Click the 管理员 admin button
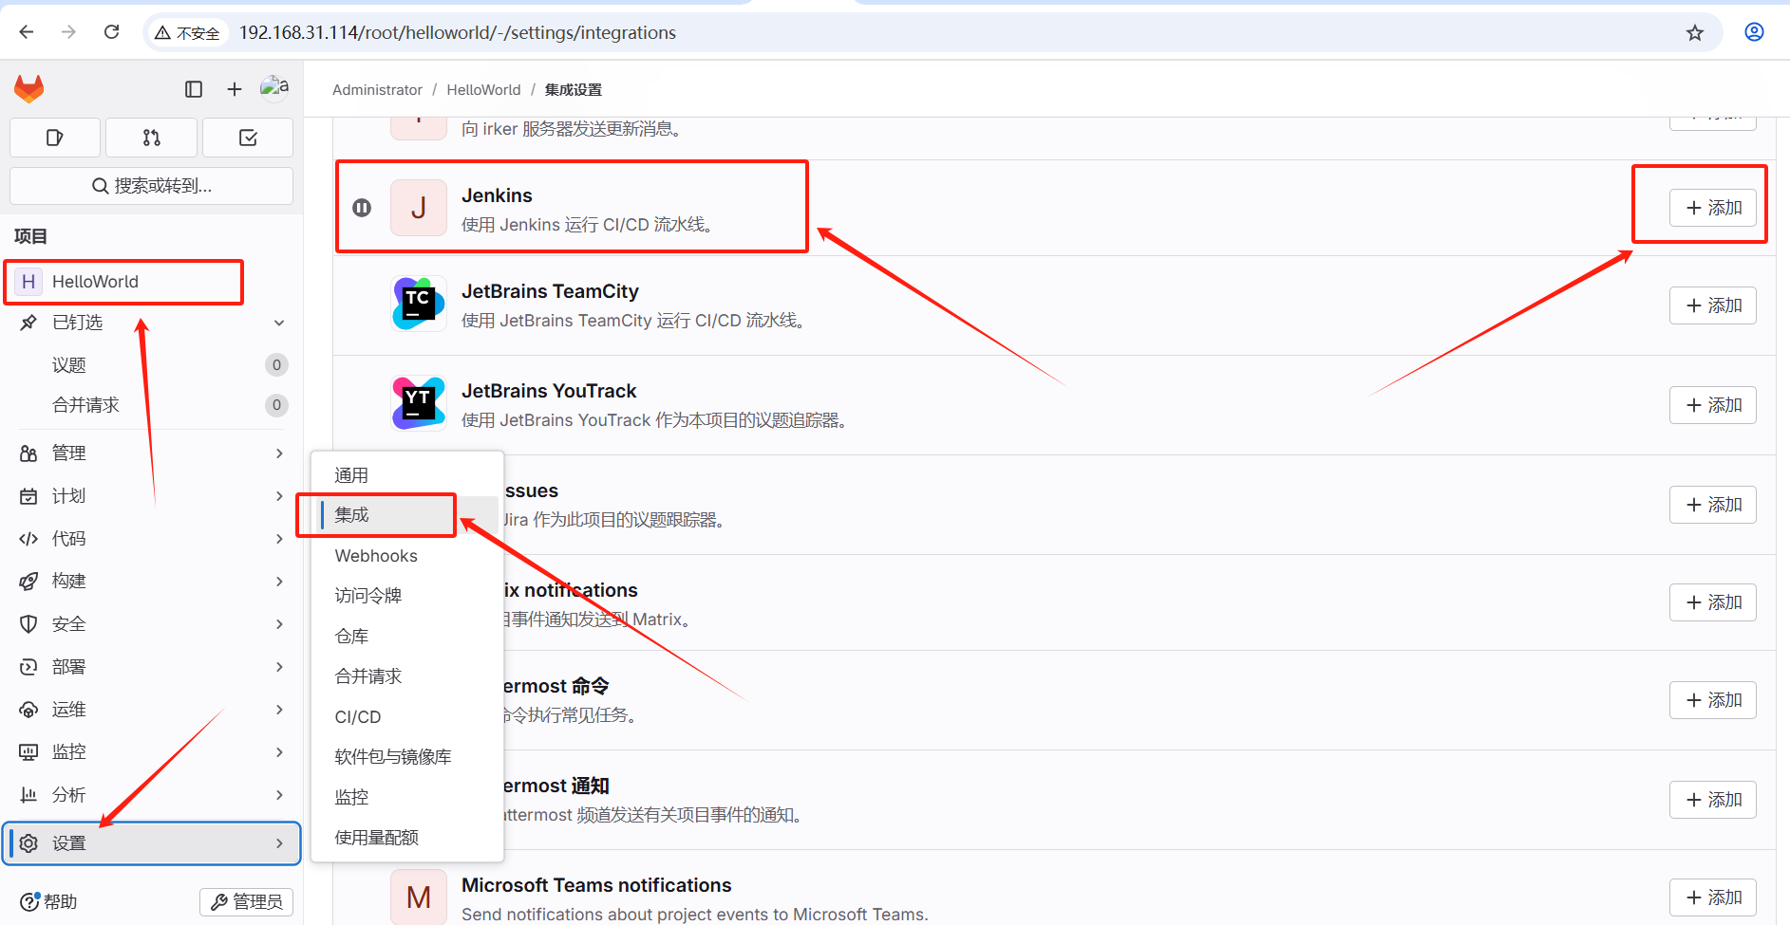Image resolution: width=1790 pixels, height=925 pixels. pyautogui.click(x=246, y=901)
